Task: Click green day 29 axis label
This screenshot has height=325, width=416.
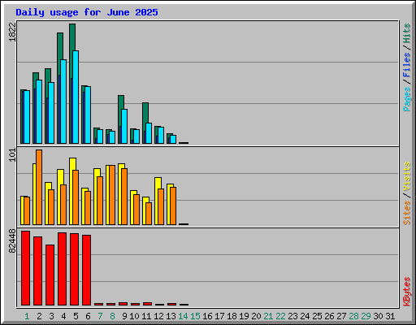Action: click(366, 316)
